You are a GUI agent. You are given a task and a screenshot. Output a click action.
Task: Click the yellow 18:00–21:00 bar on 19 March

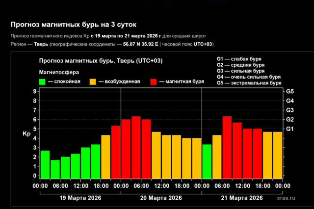(x=106, y=157)
